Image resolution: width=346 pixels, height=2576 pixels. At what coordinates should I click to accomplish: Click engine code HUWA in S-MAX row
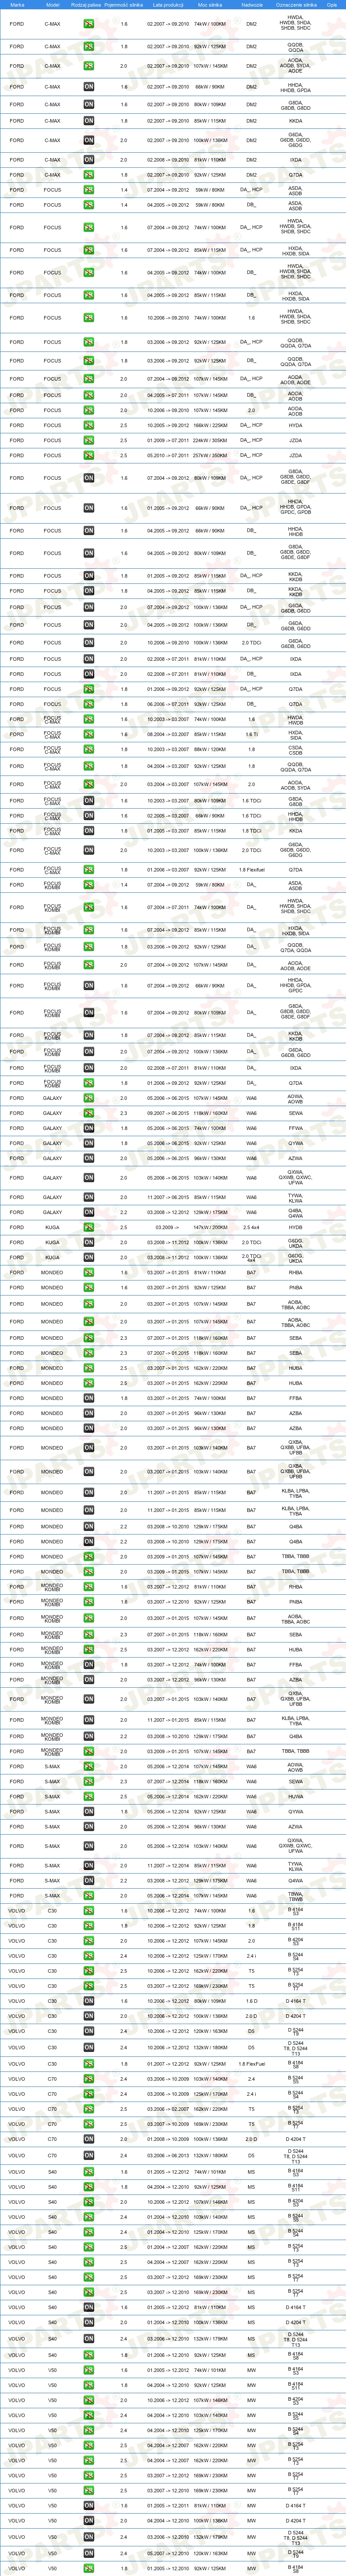[x=295, y=1796]
